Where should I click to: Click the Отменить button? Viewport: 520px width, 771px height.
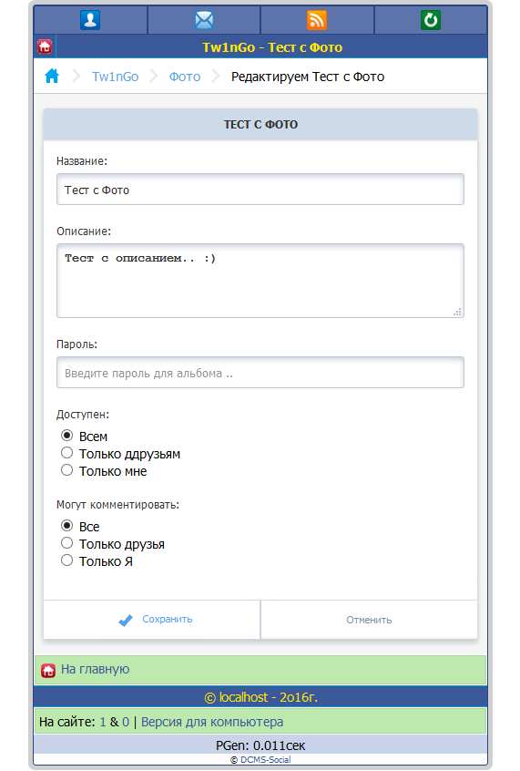pyautogui.click(x=369, y=620)
